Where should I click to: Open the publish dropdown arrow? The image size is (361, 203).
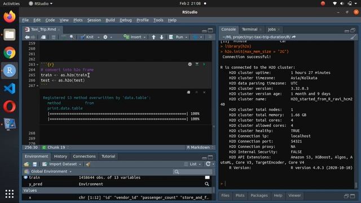(x=201, y=37)
